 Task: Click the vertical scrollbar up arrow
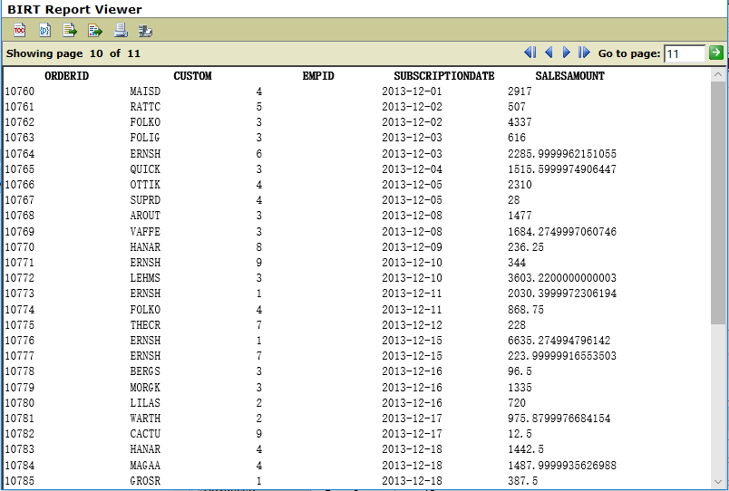(718, 74)
